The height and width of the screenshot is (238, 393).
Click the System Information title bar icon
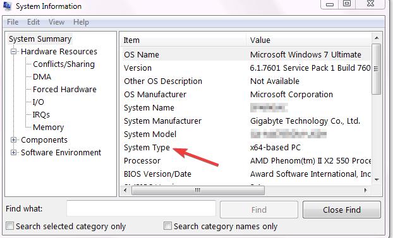pyautogui.click(x=7, y=6)
